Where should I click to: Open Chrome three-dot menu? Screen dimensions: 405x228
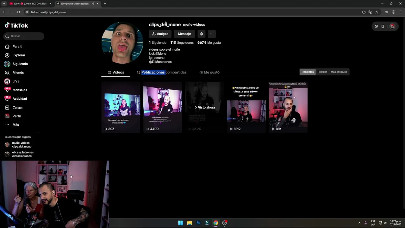tap(401, 12)
